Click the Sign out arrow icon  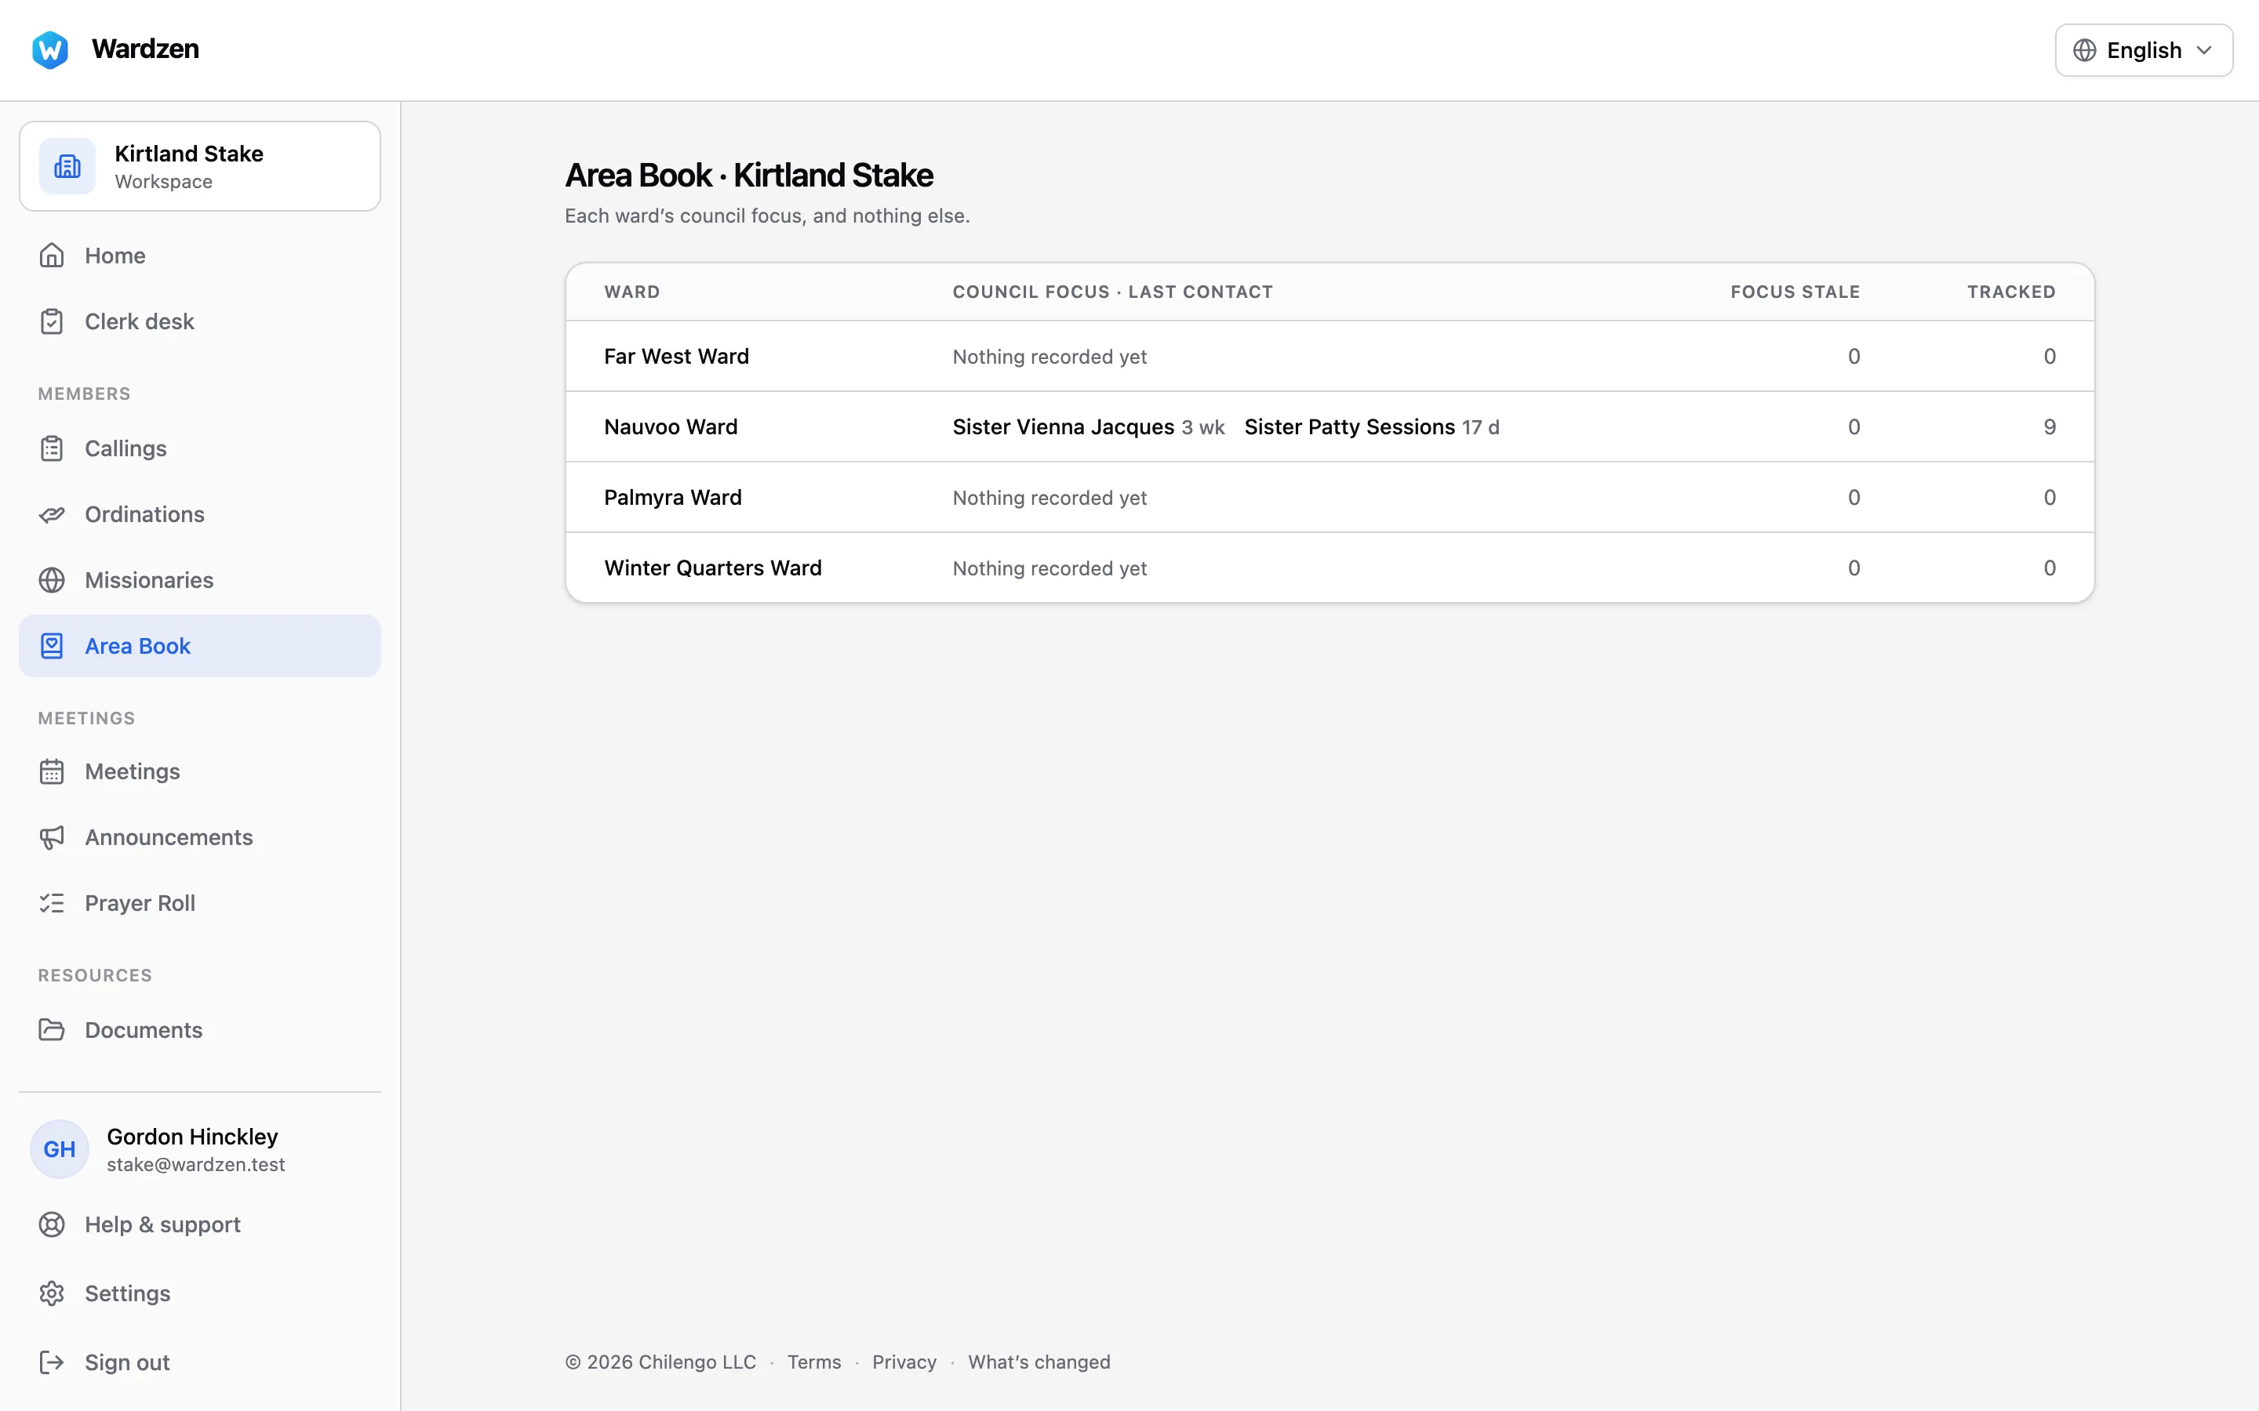click(x=51, y=1362)
